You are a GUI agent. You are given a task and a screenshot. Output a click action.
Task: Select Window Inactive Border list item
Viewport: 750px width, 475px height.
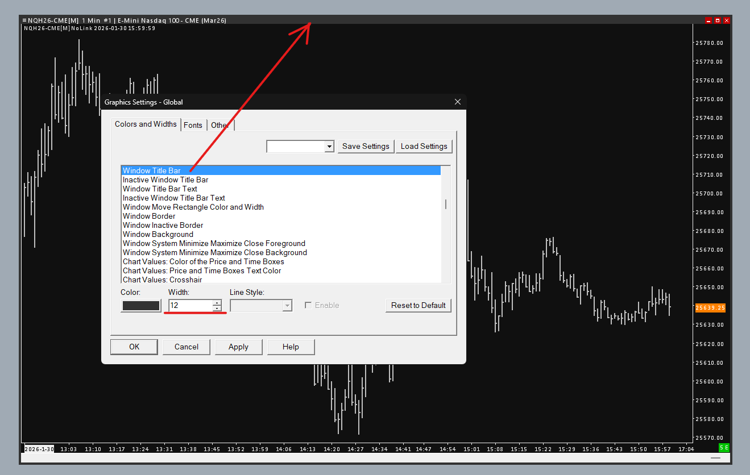(281, 225)
